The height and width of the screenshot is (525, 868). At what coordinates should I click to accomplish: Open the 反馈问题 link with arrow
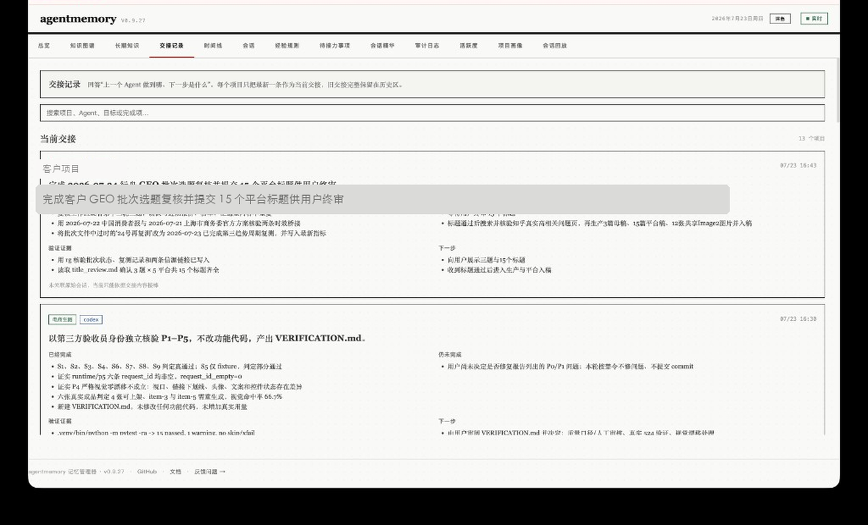click(210, 471)
